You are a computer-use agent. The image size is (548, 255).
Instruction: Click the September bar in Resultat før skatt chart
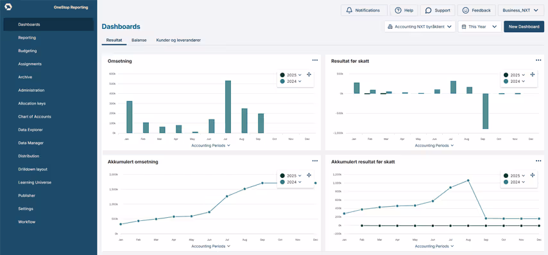(486, 111)
